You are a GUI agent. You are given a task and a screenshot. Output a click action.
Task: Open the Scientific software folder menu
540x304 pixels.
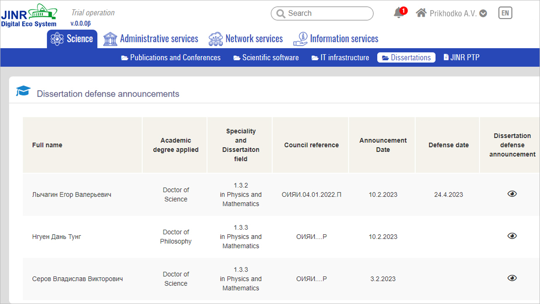click(x=266, y=58)
